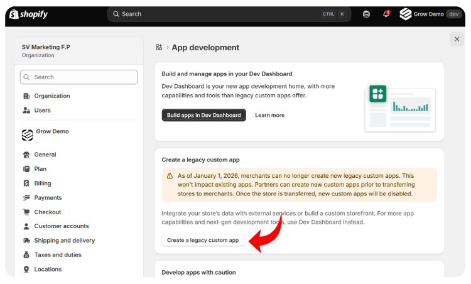
Task: Click the Grow Demo store logo in sidebar
Action: 28,135
